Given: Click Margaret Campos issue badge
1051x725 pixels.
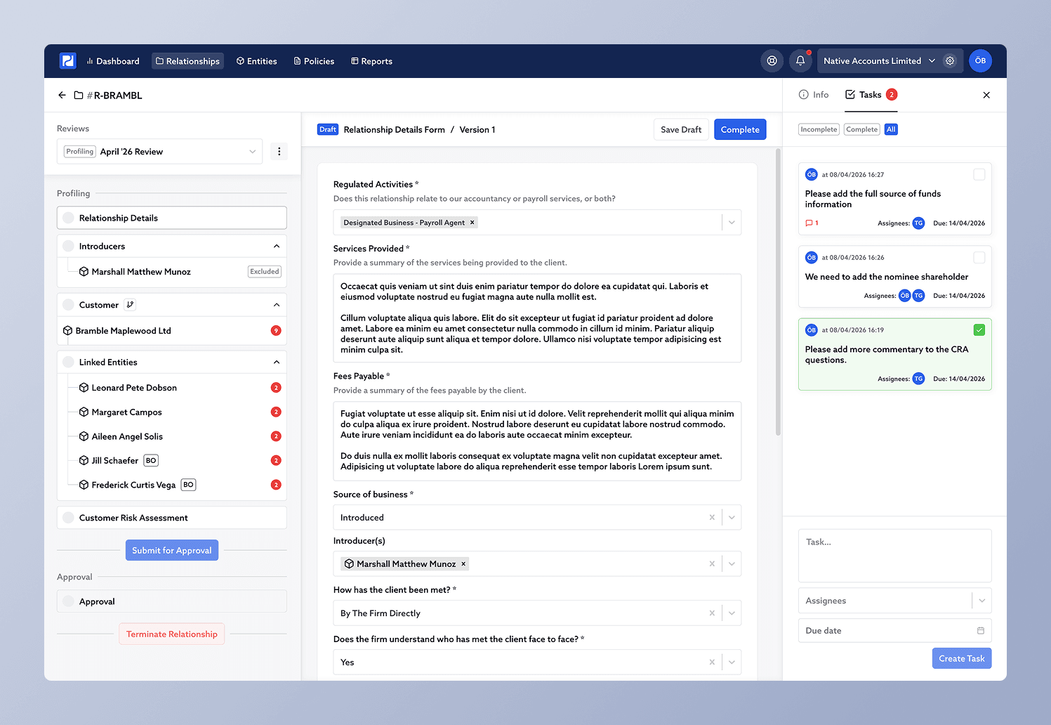Looking at the screenshot, I should coord(276,412).
